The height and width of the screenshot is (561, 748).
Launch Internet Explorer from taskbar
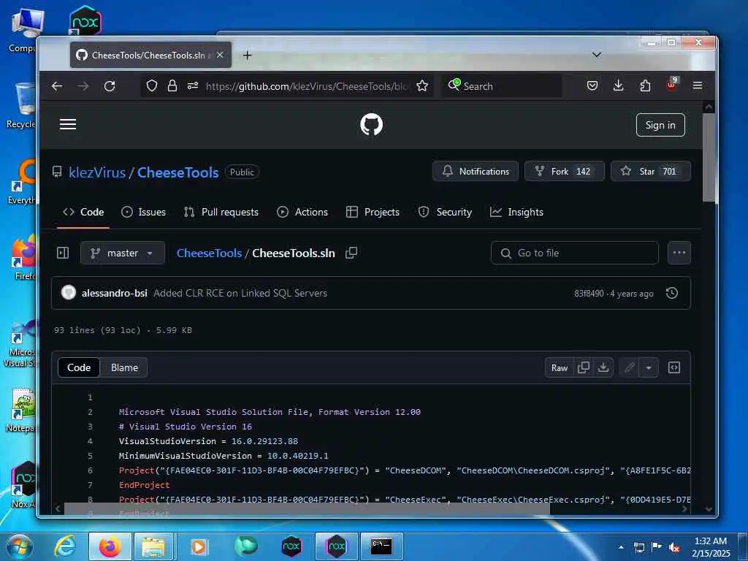click(64, 546)
